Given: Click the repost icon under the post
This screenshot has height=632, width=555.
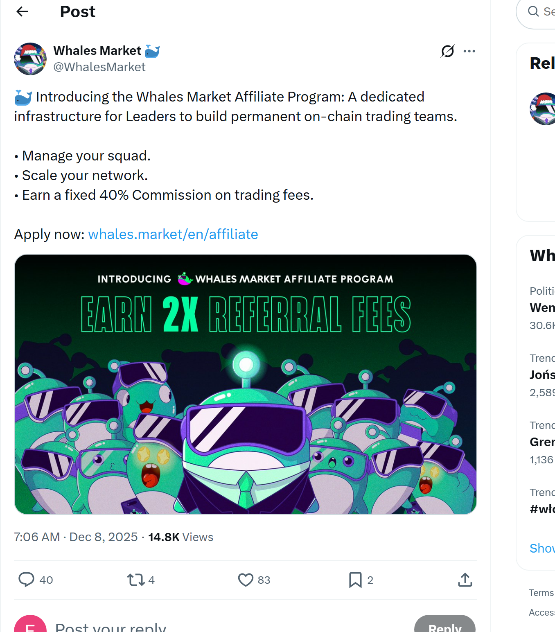Looking at the screenshot, I should (135, 580).
